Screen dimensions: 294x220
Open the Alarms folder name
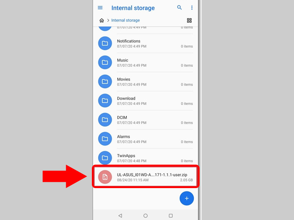[x=123, y=136]
